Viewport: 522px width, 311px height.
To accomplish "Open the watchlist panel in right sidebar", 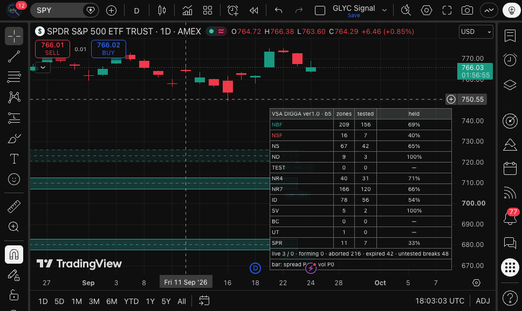I will (x=510, y=36).
